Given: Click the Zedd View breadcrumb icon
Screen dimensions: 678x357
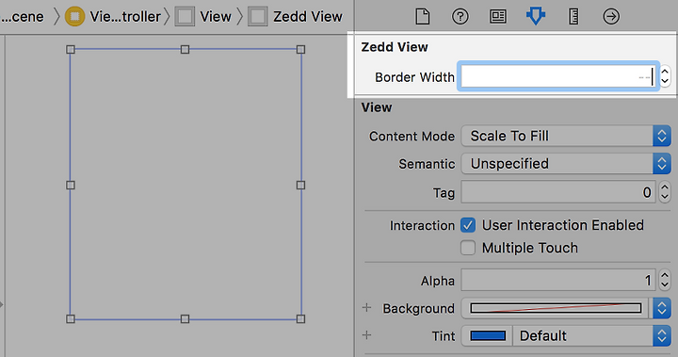Looking at the screenshot, I should pyautogui.click(x=258, y=17).
